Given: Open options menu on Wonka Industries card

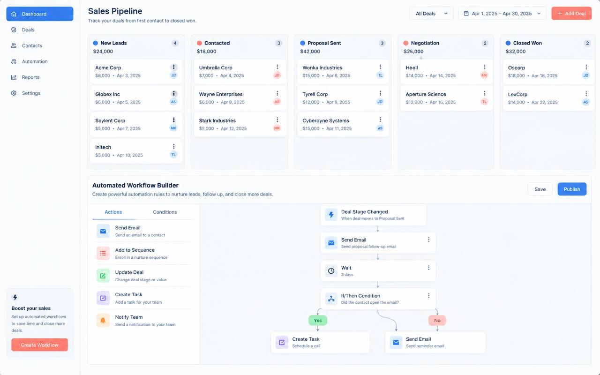Looking at the screenshot, I should [x=380, y=67].
